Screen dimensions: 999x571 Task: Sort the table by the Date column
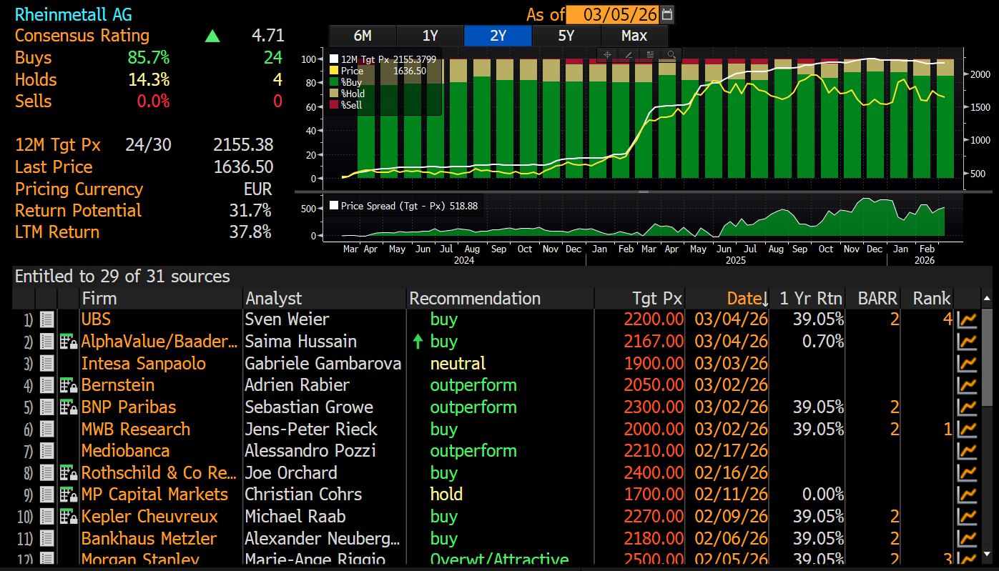click(747, 298)
